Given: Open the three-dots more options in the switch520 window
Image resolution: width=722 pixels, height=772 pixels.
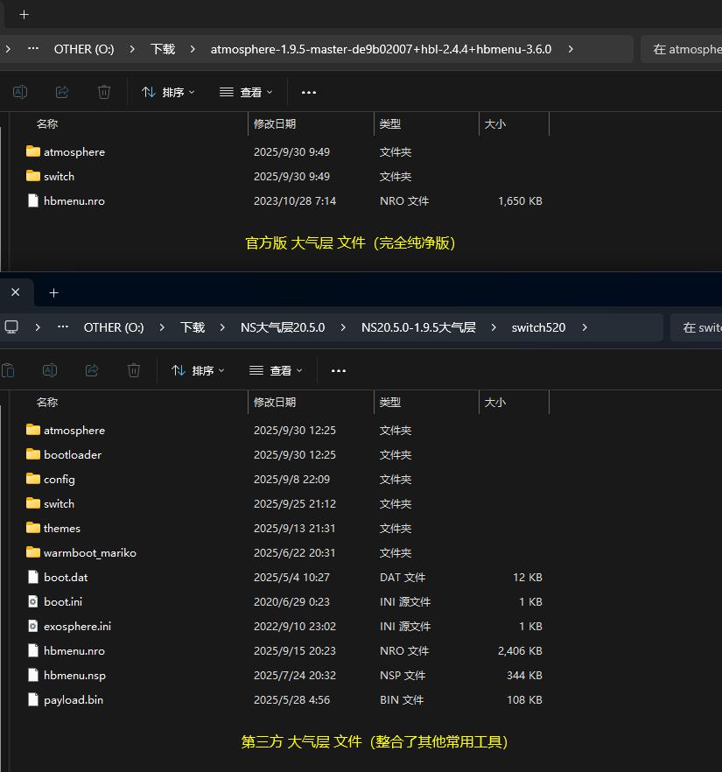Looking at the screenshot, I should (x=339, y=370).
